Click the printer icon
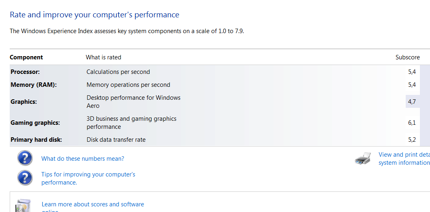The height and width of the screenshot is (212, 430). tap(363, 158)
